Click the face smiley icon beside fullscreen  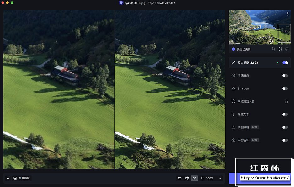point(286,49)
